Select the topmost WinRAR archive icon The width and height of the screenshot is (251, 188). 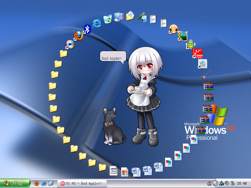[x=208, y=86]
